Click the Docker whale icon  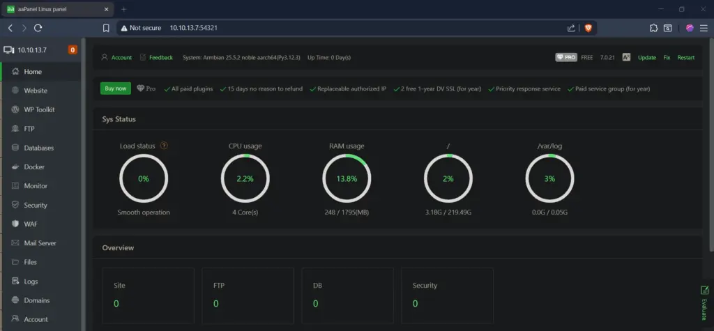tap(15, 167)
